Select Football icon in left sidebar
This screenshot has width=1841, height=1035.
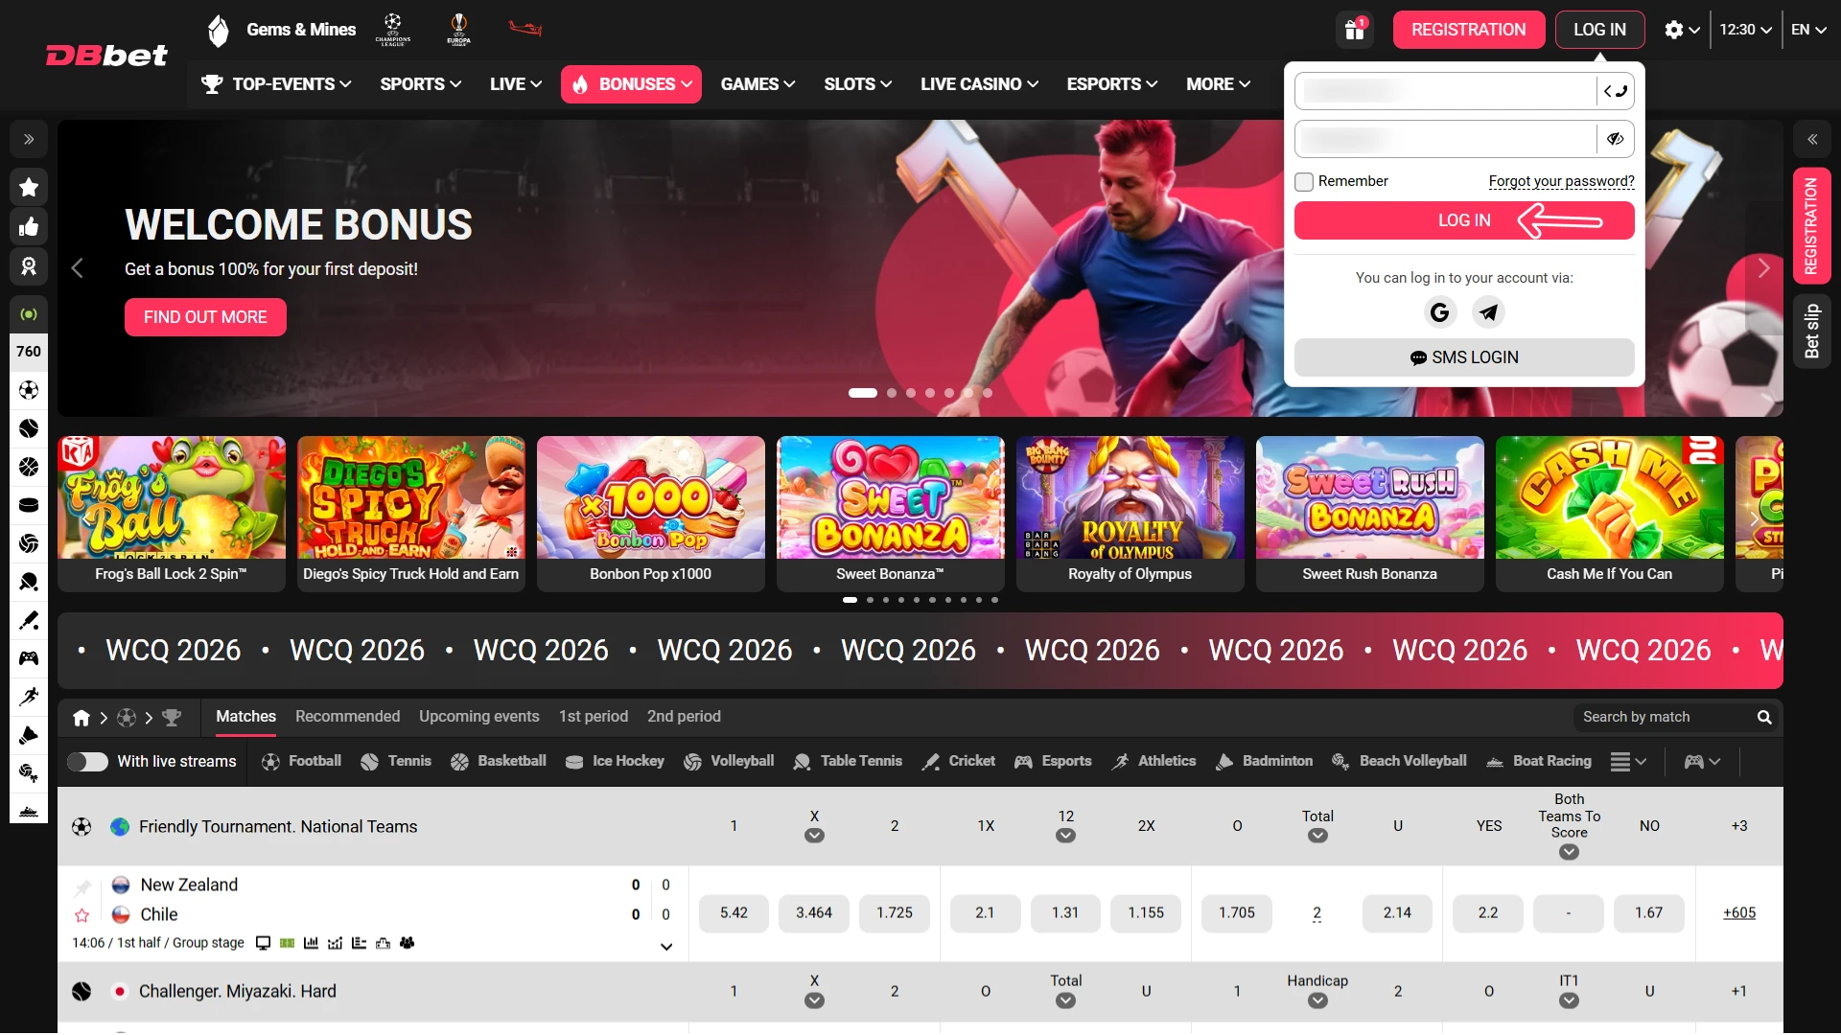(x=29, y=390)
